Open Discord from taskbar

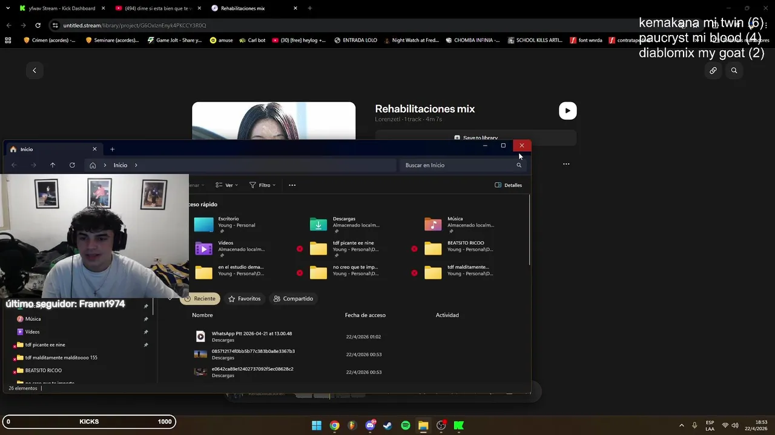point(370,425)
